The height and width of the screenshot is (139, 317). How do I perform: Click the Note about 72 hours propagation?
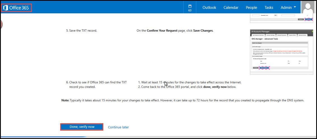pyautogui.click(x=183, y=100)
